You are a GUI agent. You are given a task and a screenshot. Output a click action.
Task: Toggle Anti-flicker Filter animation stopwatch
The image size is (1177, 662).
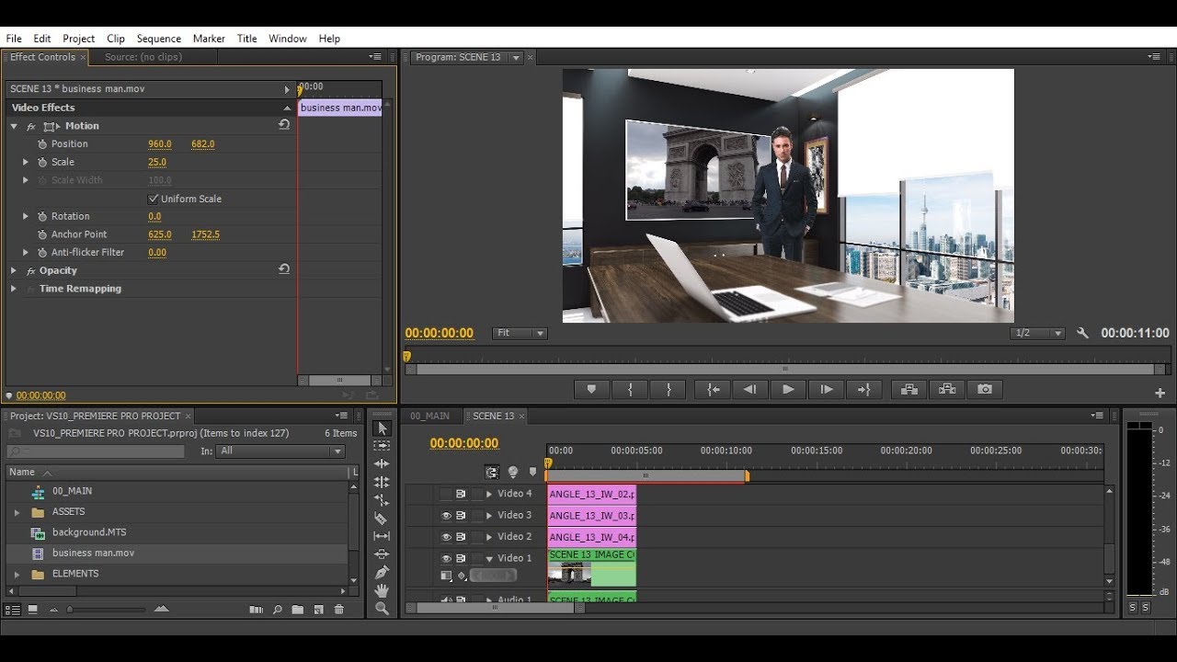[41, 252]
